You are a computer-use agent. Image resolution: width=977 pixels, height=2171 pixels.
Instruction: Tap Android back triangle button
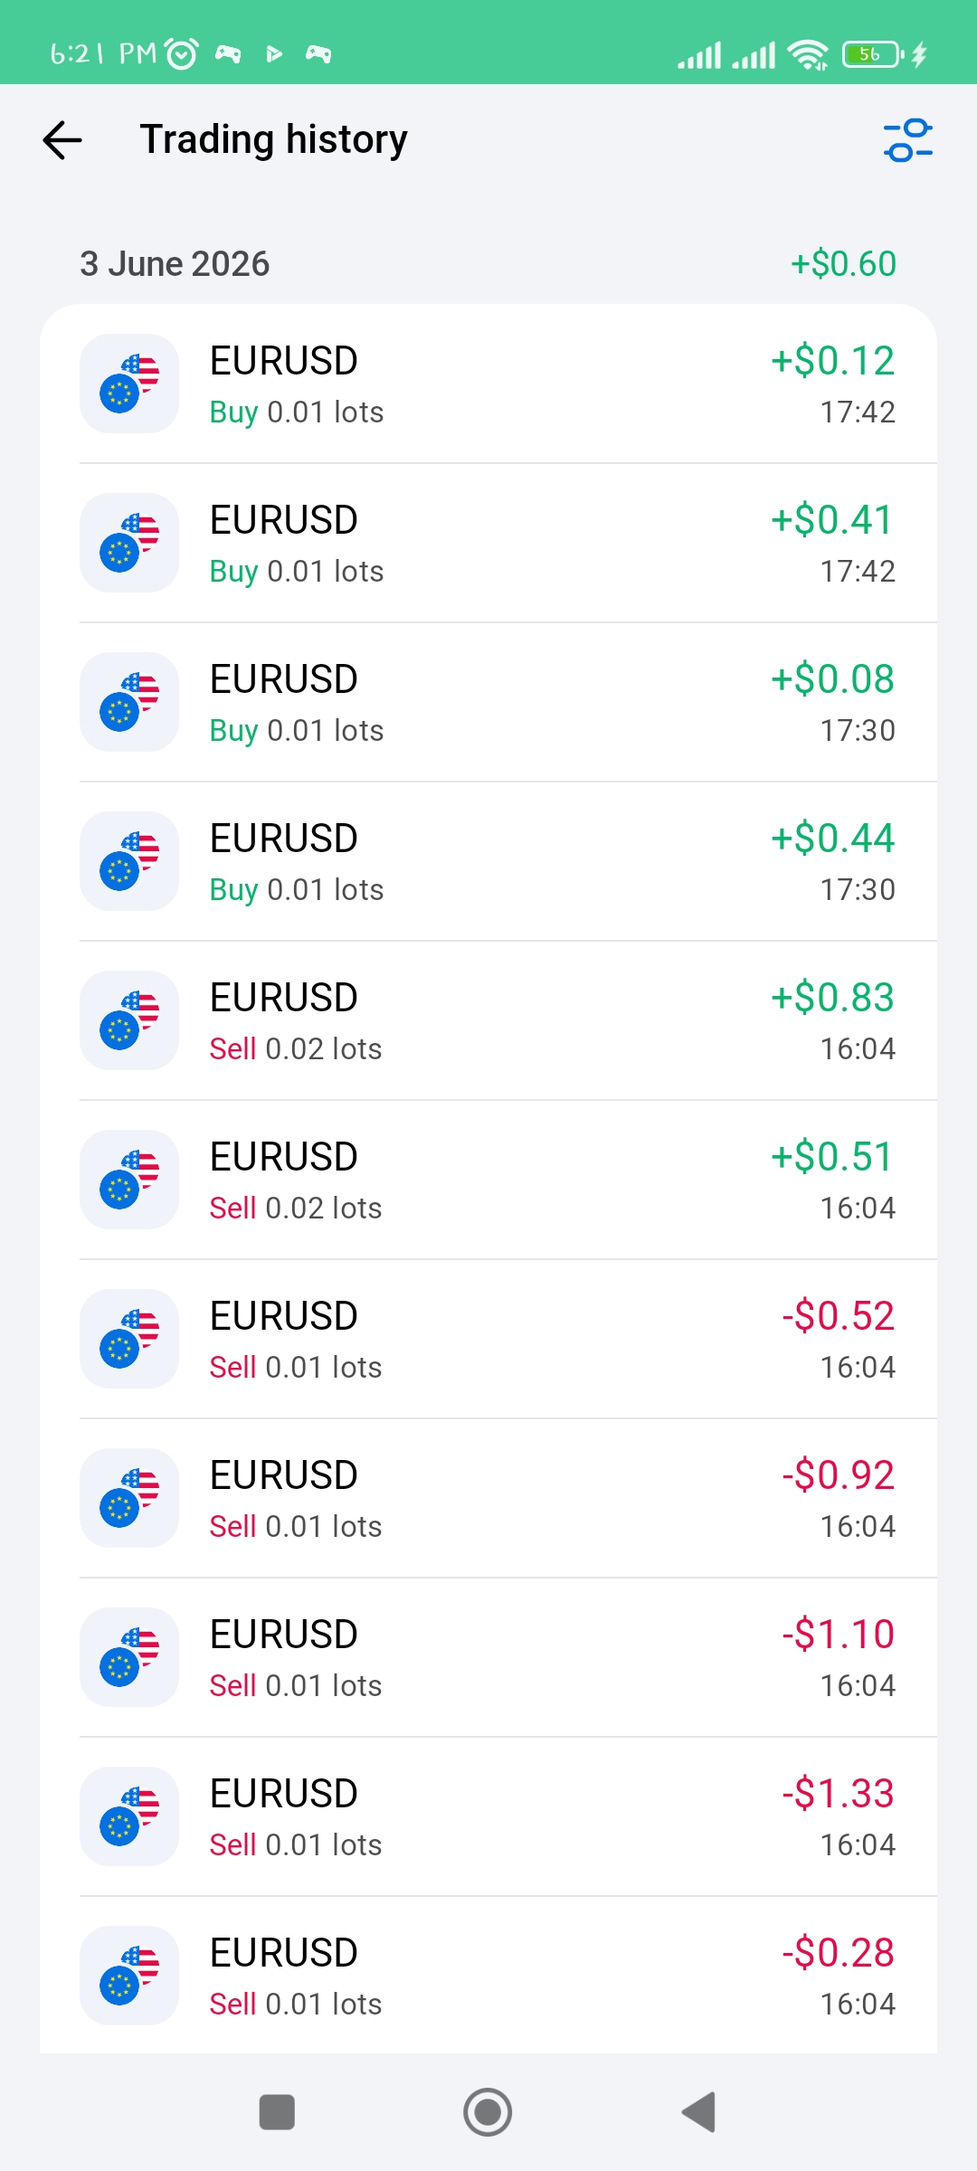coord(699,2112)
